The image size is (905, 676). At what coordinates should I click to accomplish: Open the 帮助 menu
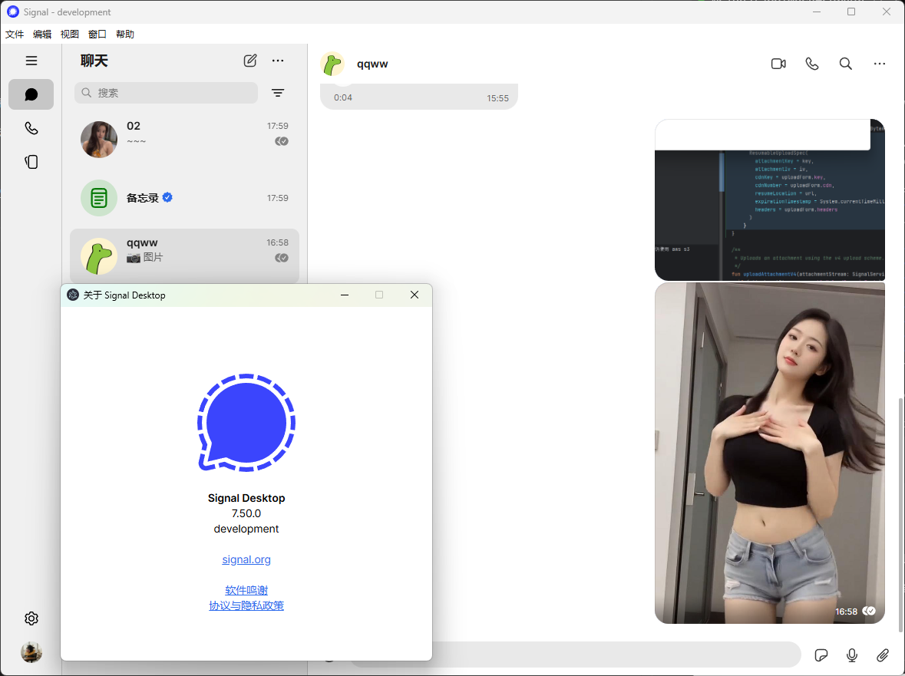coord(125,34)
